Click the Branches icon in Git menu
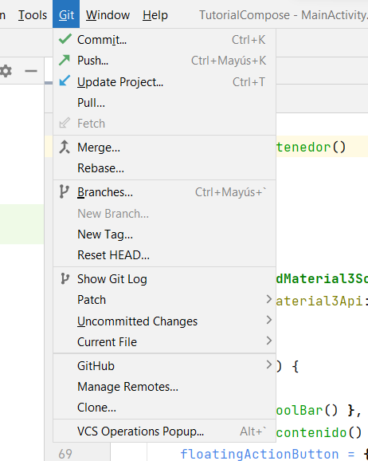368x461 pixels. tap(64, 191)
